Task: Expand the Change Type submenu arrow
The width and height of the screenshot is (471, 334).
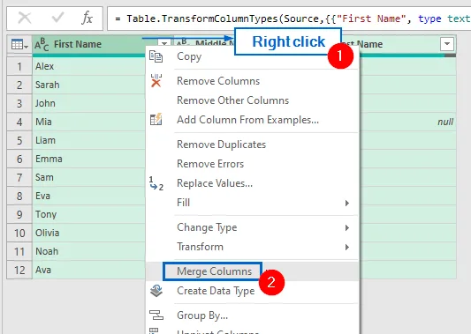Action: 347,227
